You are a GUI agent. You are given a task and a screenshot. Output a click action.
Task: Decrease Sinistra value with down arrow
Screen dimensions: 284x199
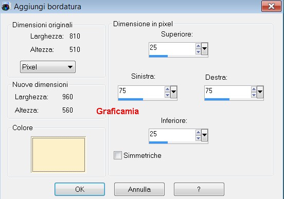coord(167,95)
